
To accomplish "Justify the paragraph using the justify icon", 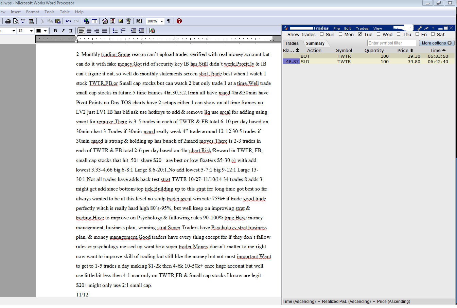I will coord(105,31).
